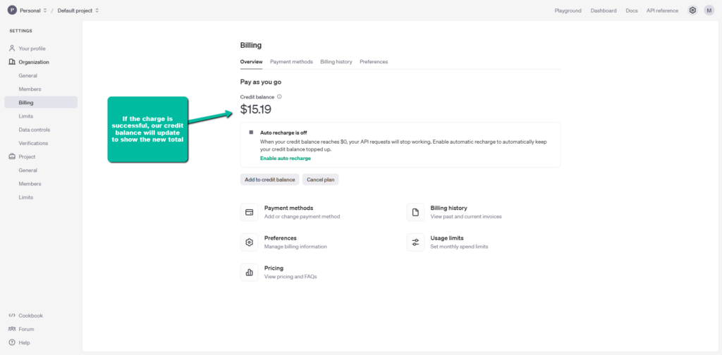This screenshot has height=355, width=722.
Task: Click Add to credit balance button
Action: click(270, 180)
